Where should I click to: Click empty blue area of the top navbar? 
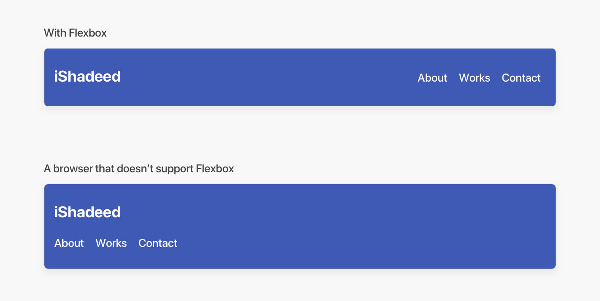coord(268,78)
